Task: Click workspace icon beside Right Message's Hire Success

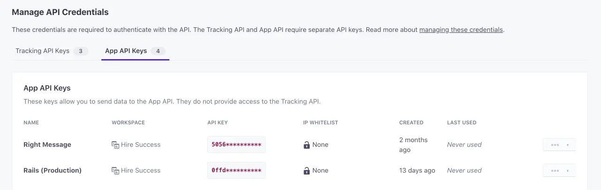Action: [x=115, y=145]
